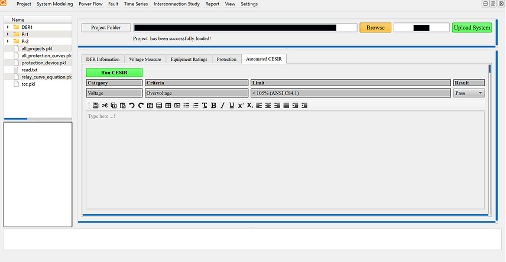Click the Run CESIR button
The width and height of the screenshot is (506, 262).
tap(114, 73)
